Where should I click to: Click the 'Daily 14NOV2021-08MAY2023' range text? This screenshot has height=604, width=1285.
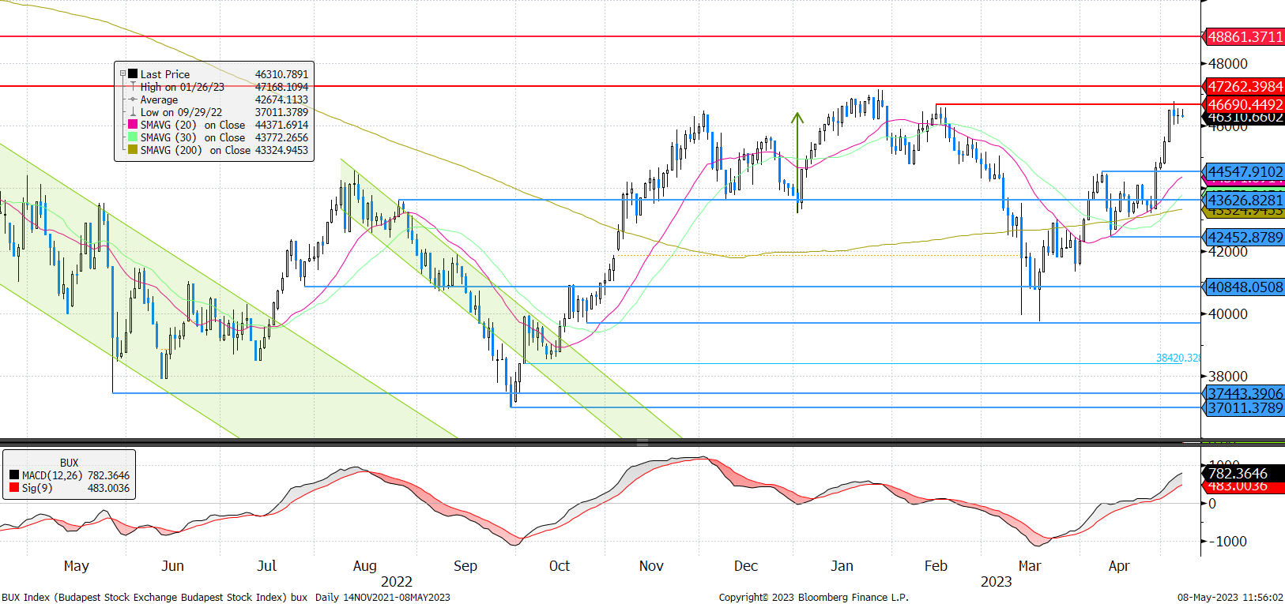[382, 597]
